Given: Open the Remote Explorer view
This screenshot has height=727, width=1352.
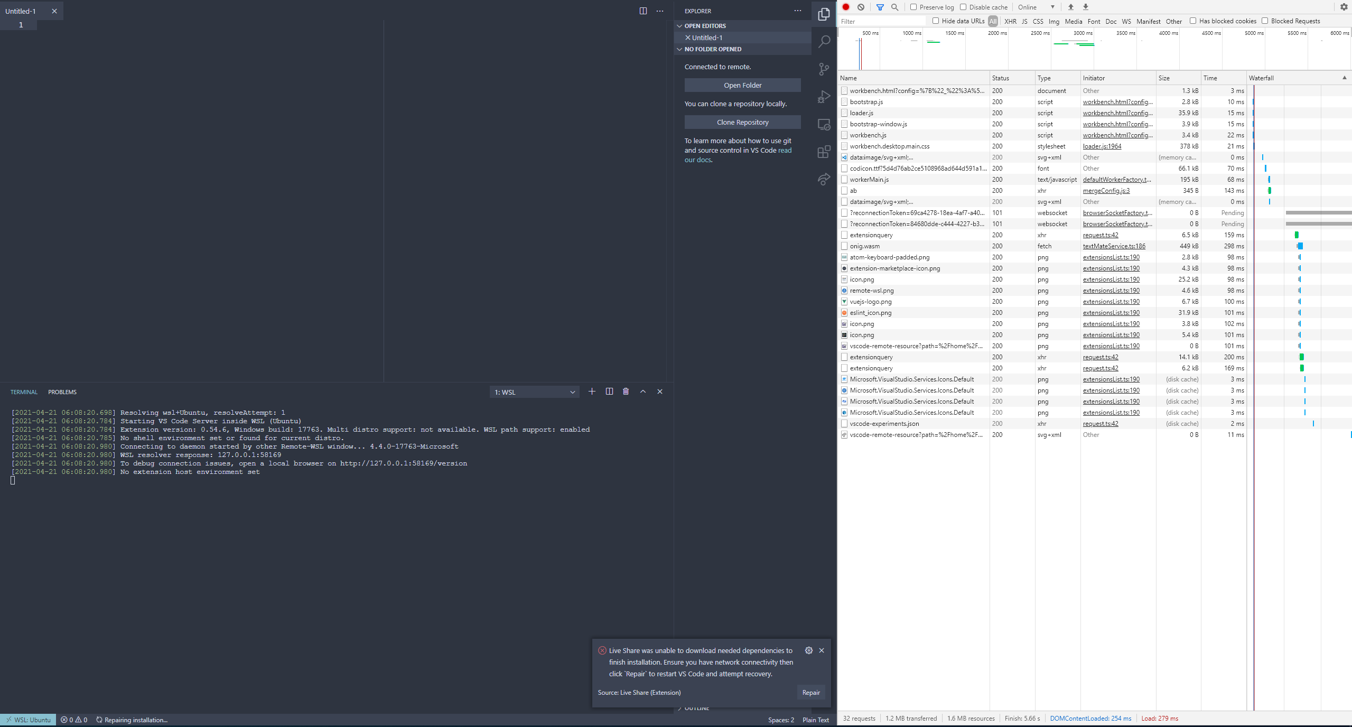Looking at the screenshot, I should coord(824,124).
